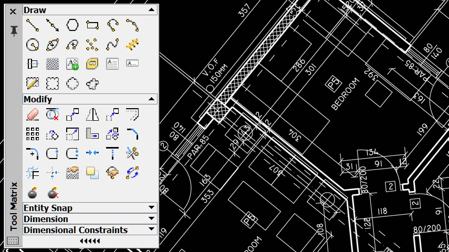
Task: Collapse the Draw section
Action: (x=151, y=10)
